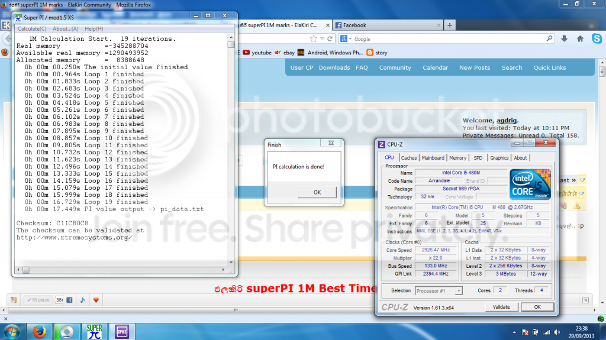Switch to the Facebook browser tab
Image resolution: width=606 pixels, height=340 pixels.
click(388, 25)
